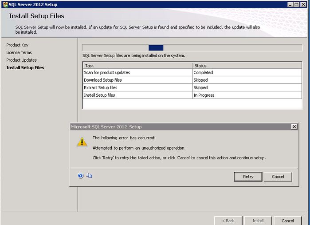Click 'Skipped' status for Extract Setup files
This screenshot has width=310, height=225.
(x=247, y=87)
